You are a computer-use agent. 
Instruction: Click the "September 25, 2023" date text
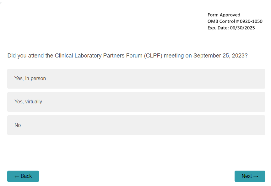coord(219,56)
